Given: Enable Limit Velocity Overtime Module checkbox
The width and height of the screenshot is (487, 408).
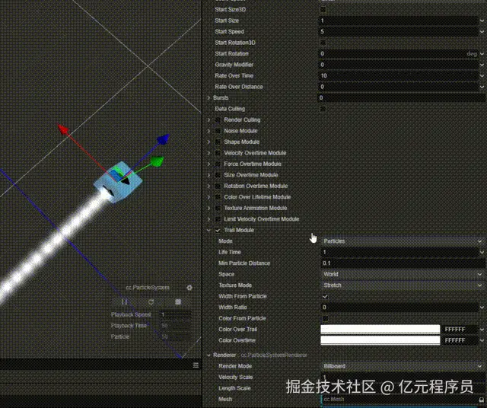Looking at the screenshot, I should [218, 219].
